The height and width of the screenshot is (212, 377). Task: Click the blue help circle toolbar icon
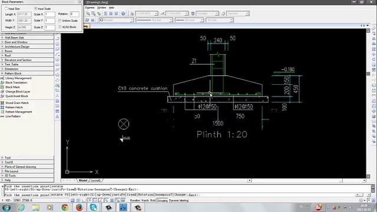coord(123,14)
